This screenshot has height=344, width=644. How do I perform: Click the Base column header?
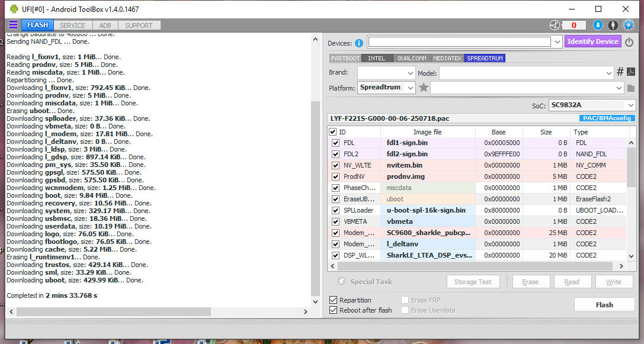click(x=499, y=132)
